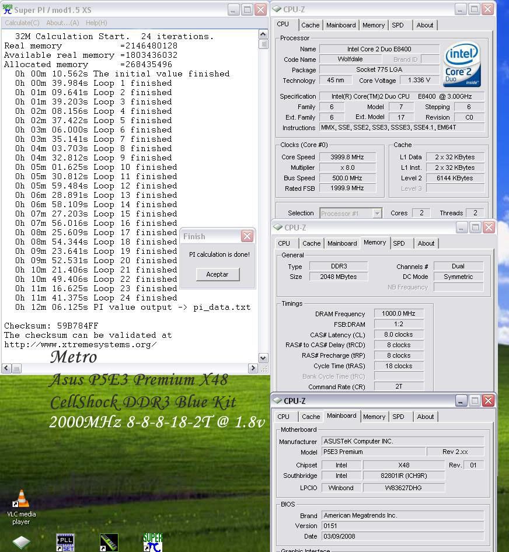Select About tab in bottom CPU-Z window

coord(426,417)
